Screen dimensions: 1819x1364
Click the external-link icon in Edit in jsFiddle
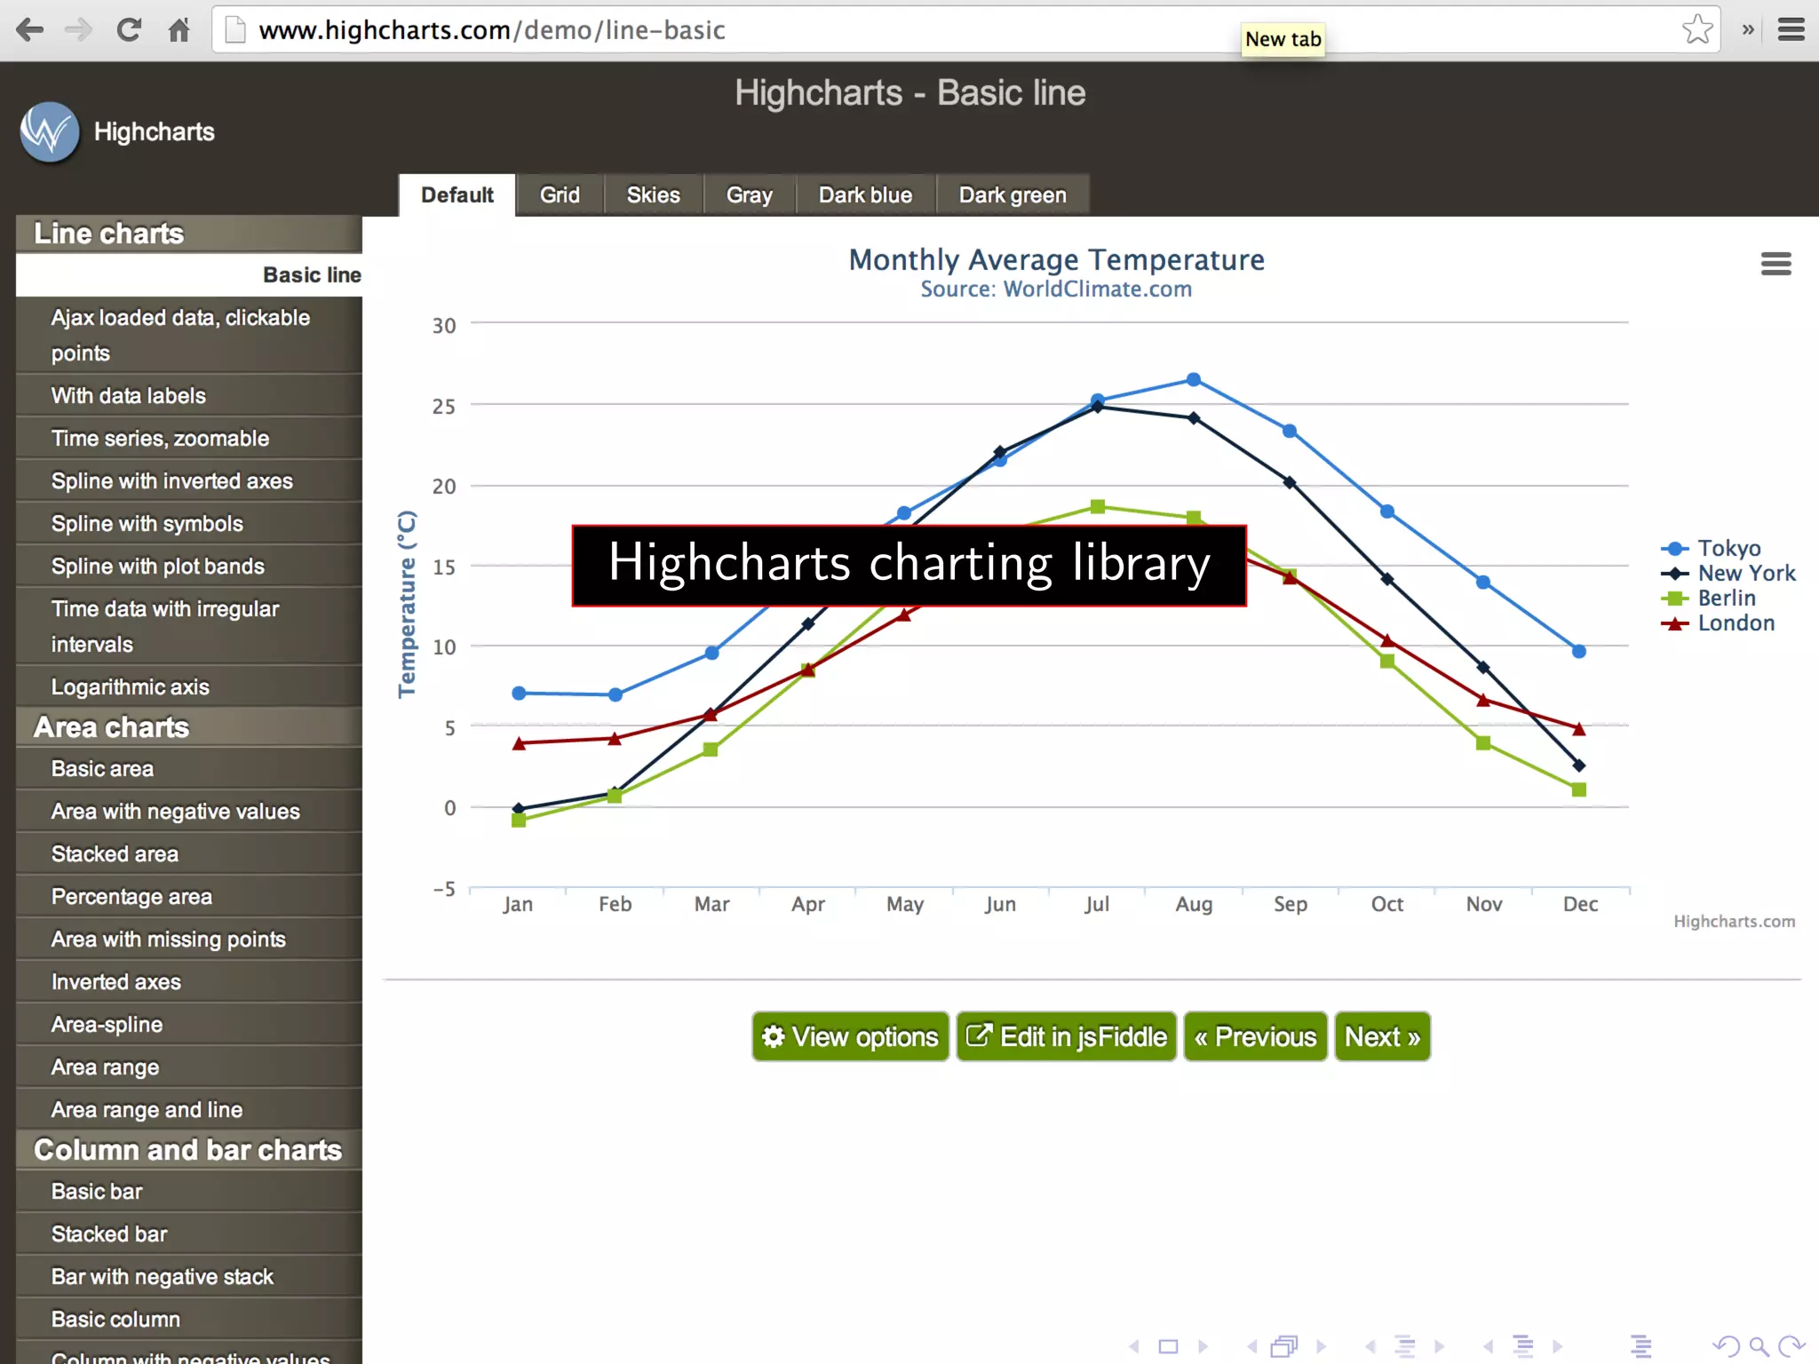pos(978,1035)
